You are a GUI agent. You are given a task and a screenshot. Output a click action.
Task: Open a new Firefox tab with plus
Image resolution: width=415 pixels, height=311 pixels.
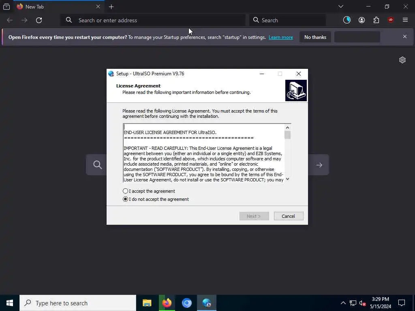(111, 7)
